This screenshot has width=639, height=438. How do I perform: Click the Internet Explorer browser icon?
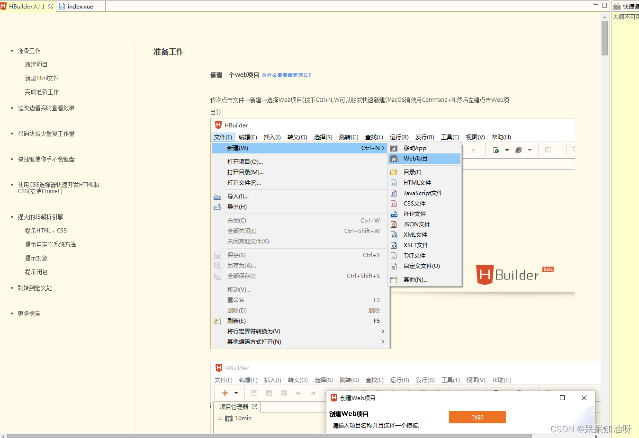click(519, 150)
